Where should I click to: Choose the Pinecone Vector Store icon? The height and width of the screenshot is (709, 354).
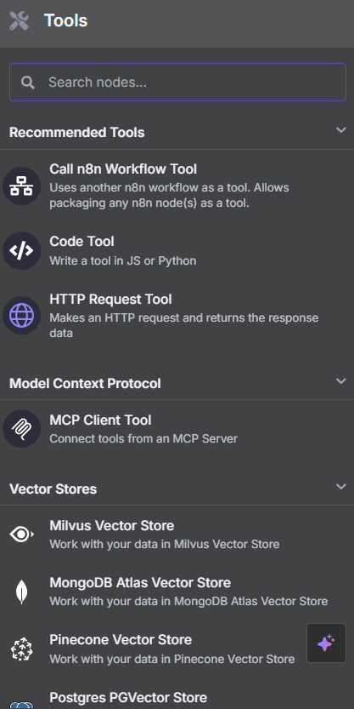(x=21, y=649)
